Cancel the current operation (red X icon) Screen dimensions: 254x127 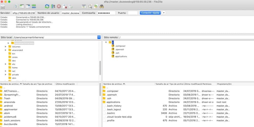59,6
